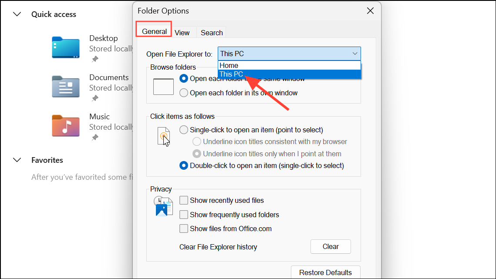Click the pin icon under Desktop
496x279 pixels.
[x=94, y=59]
